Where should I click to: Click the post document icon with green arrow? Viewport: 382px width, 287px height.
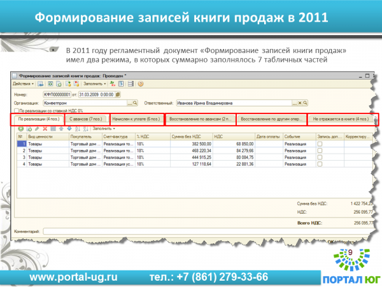[68, 84]
